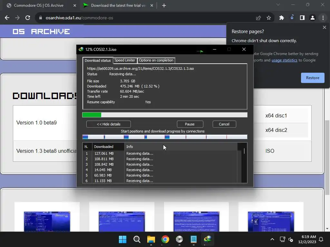Click the x64 disc1 download link
This screenshot has height=247, width=330.
coord(276,116)
